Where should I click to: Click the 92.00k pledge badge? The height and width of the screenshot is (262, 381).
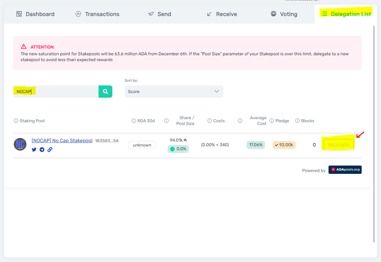284,145
